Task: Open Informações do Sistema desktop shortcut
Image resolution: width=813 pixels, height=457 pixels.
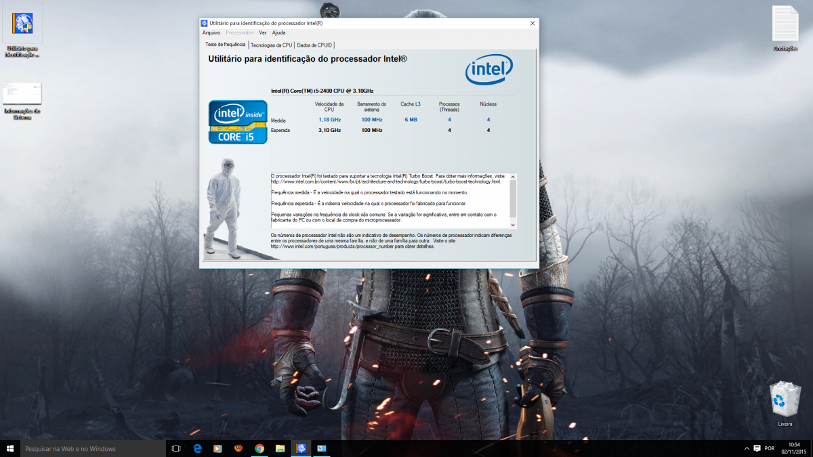Action: (22, 102)
